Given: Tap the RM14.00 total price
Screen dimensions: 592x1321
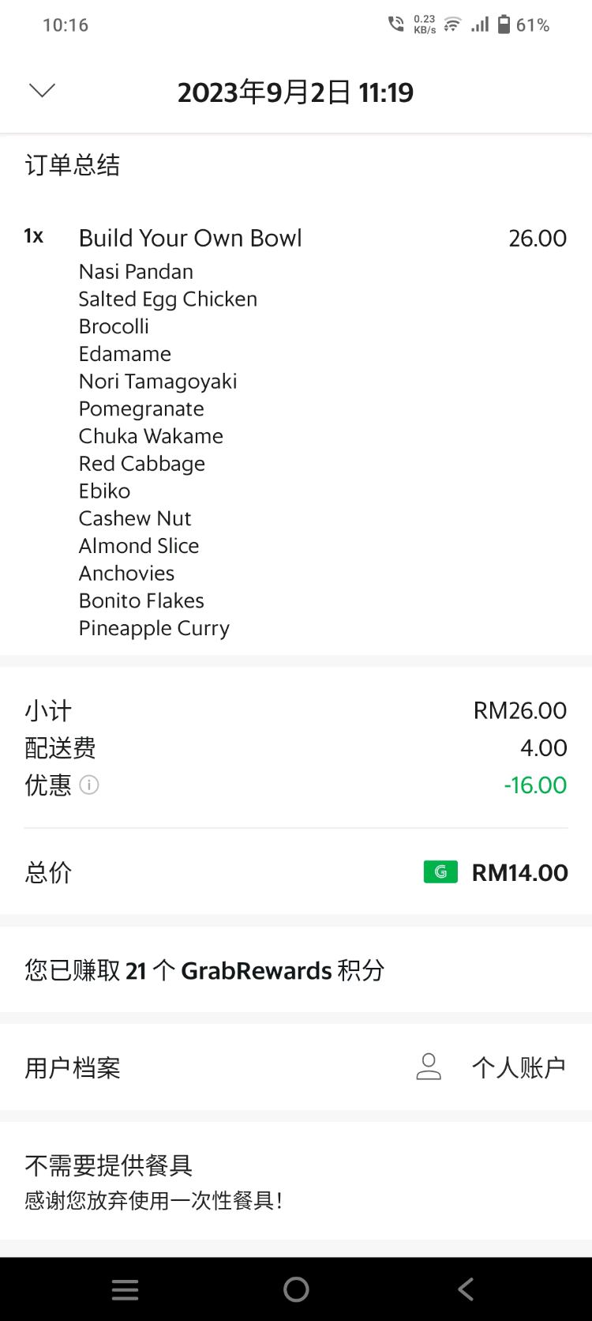Looking at the screenshot, I should click(519, 872).
